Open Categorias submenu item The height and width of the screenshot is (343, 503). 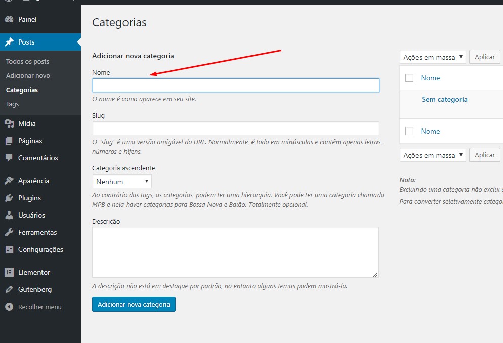(22, 90)
